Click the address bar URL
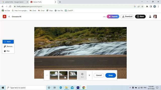161x90 pixels. [x=29, y=6]
